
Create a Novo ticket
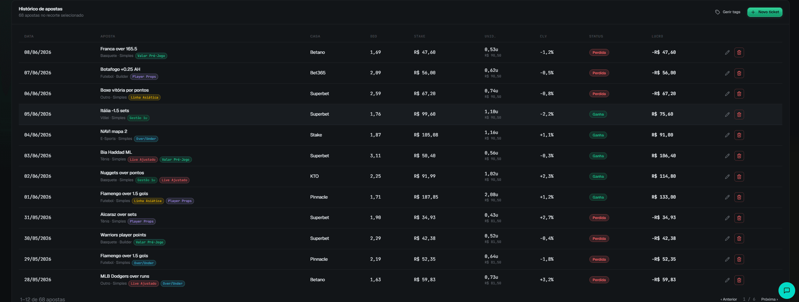[765, 12]
